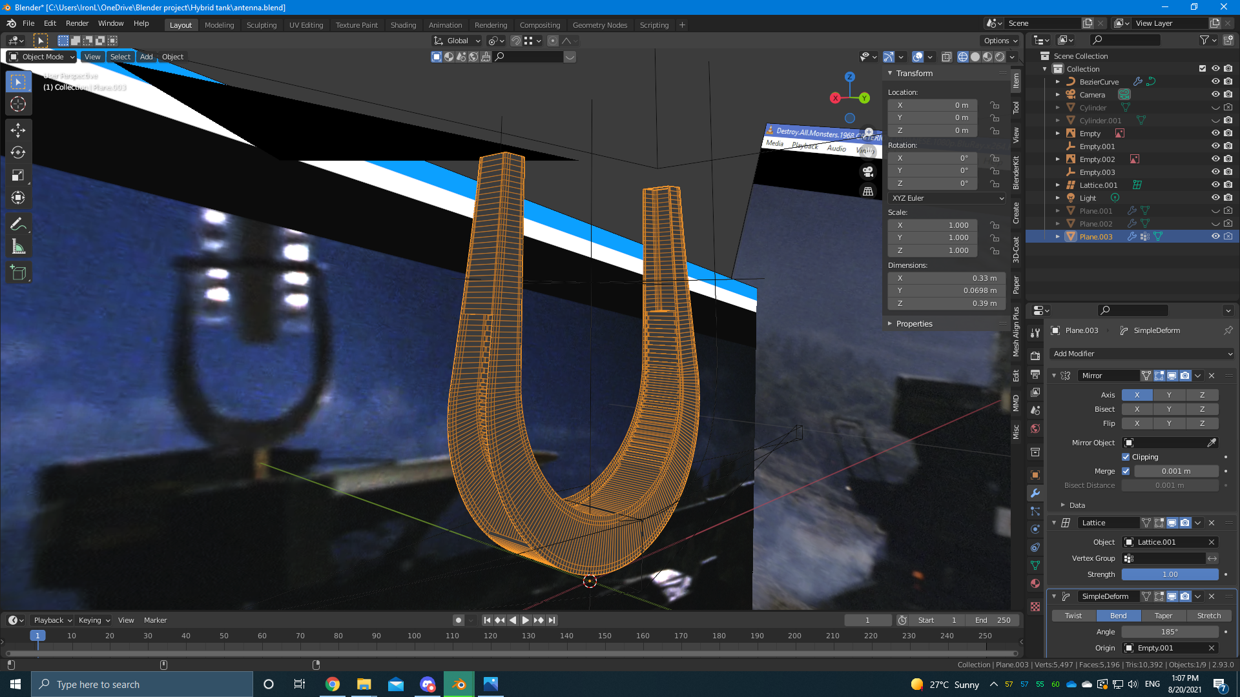The height and width of the screenshot is (697, 1240).
Task: Toggle Collection exclude checkbox
Action: coord(1202,69)
